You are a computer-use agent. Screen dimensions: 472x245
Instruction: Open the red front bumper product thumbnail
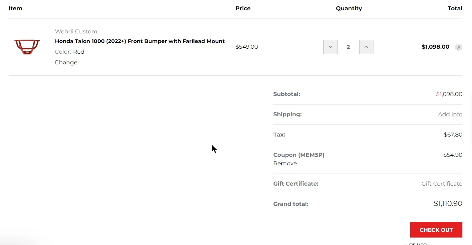click(27, 47)
